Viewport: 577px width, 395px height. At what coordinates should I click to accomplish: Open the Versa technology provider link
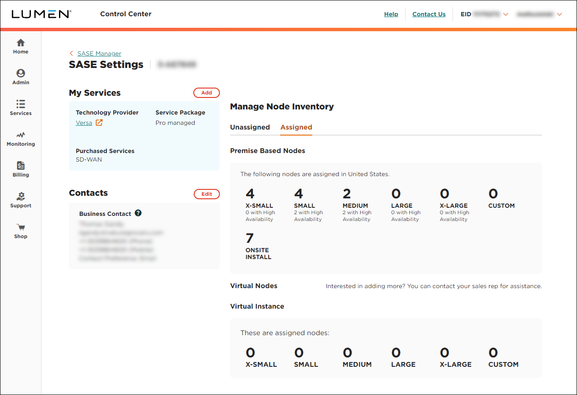(x=84, y=123)
